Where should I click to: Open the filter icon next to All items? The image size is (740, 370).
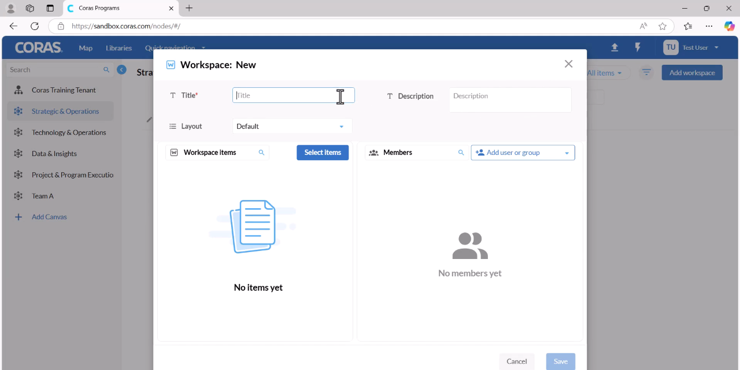pos(646,73)
